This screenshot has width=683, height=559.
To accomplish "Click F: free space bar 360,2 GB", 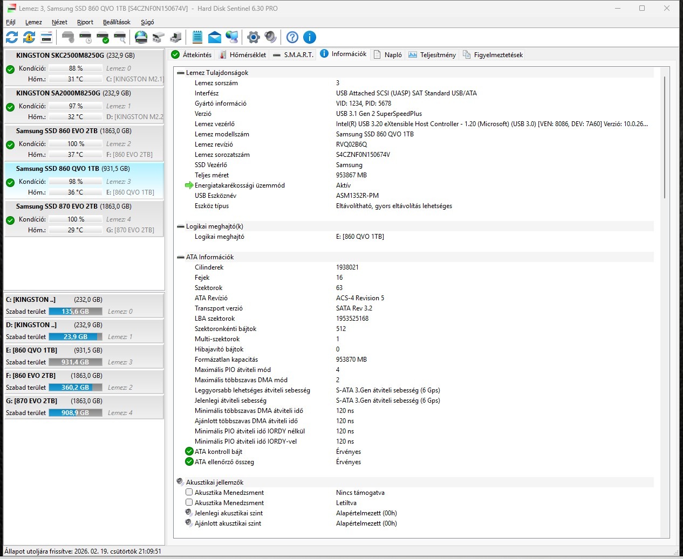I will 76,387.
